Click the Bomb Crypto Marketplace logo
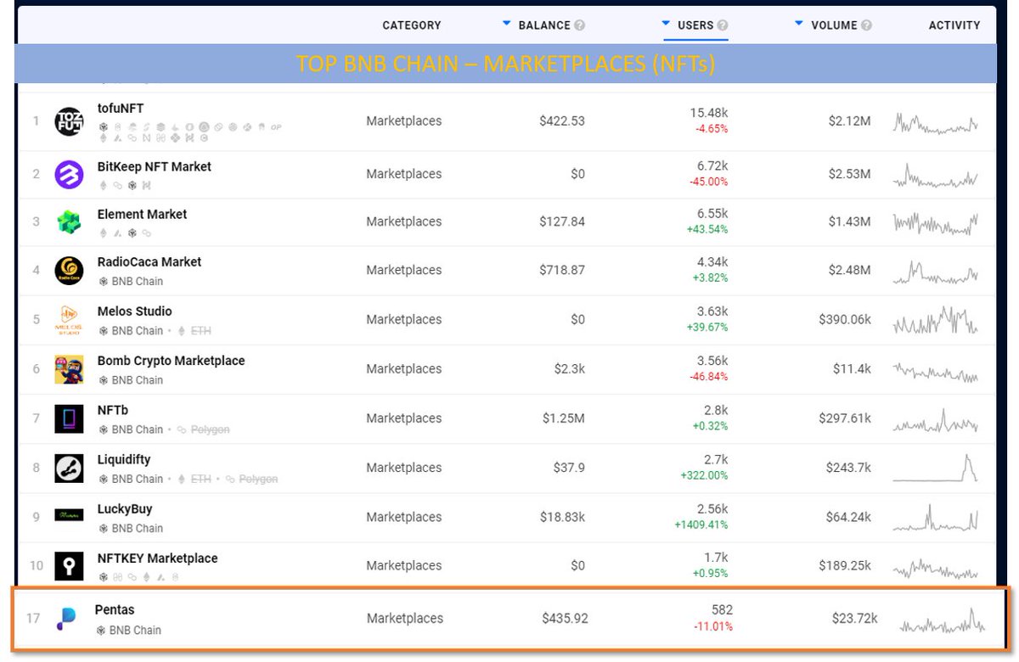Screen dimensions: 1019x662 point(69,369)
